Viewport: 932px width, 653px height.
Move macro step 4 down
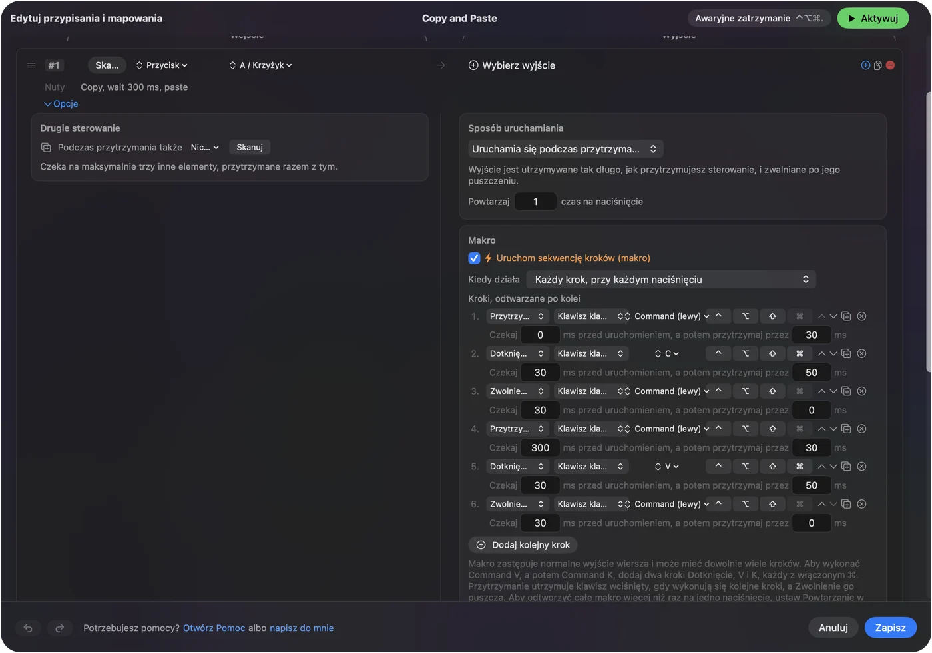pyautogui.click(x=833, y=429)
